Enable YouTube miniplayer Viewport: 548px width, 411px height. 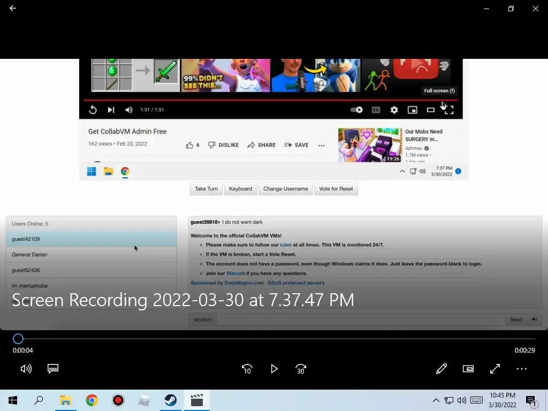click(413, 110)
